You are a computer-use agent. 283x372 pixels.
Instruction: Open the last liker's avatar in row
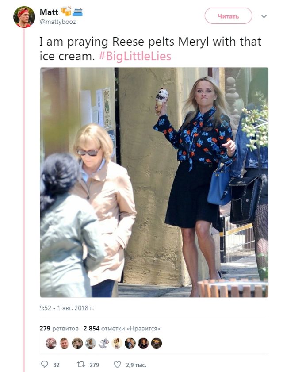coord(157,343)
